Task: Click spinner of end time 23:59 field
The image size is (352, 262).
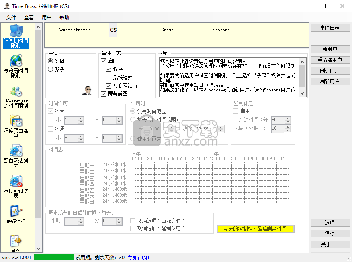Action: pyautogui.click(x=221, y=129)
